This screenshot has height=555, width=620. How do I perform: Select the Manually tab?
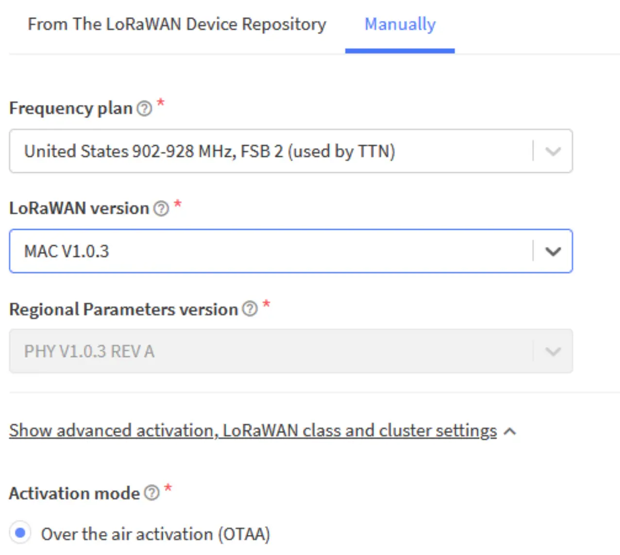(400, 24)
